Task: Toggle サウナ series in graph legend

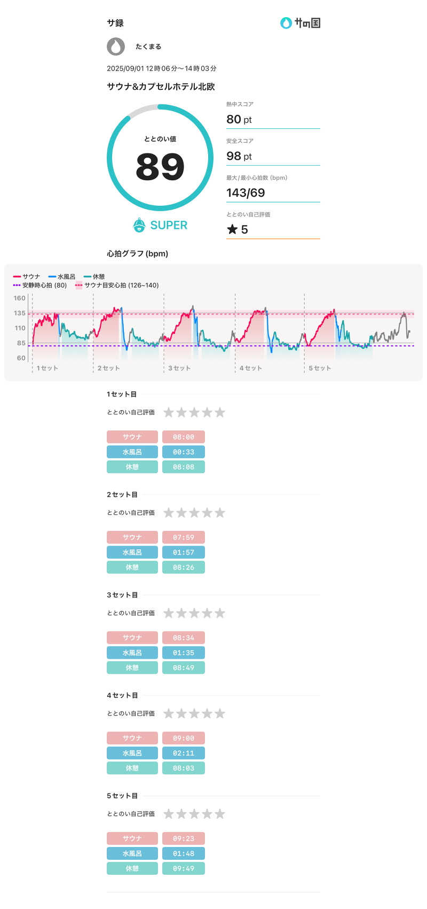Action: (x=27, y=276)
